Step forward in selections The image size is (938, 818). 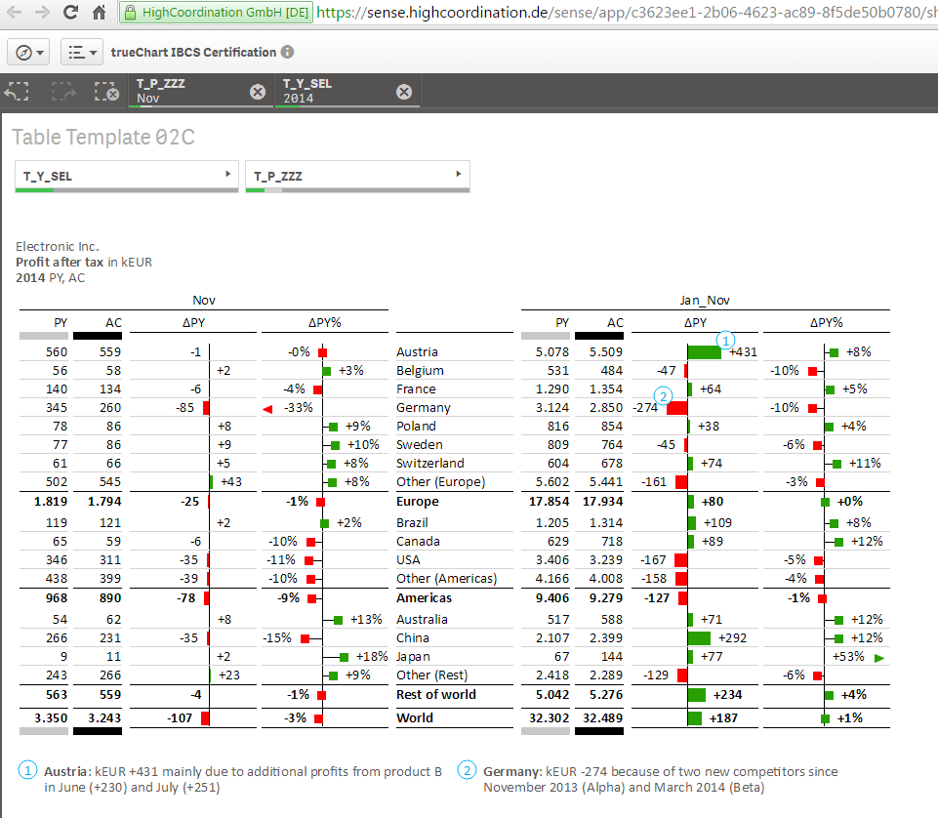63,91
